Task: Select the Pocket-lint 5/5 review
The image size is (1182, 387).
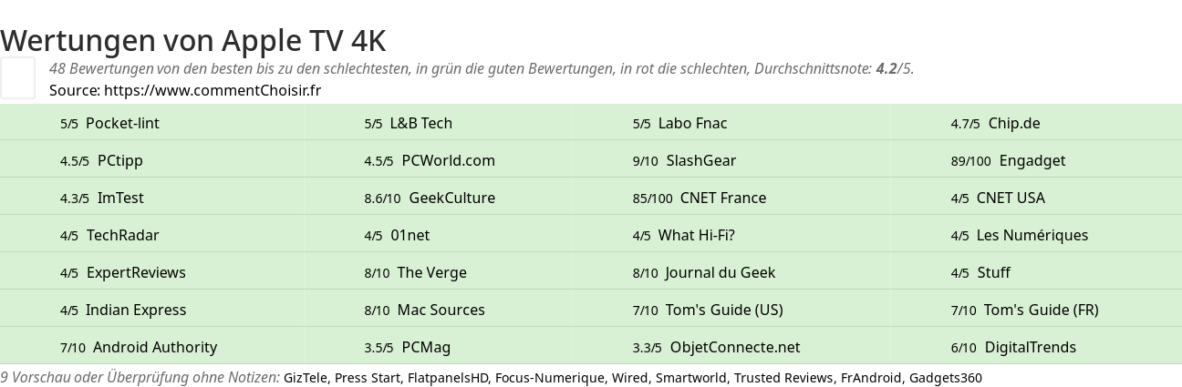Action: coord(109,123)
